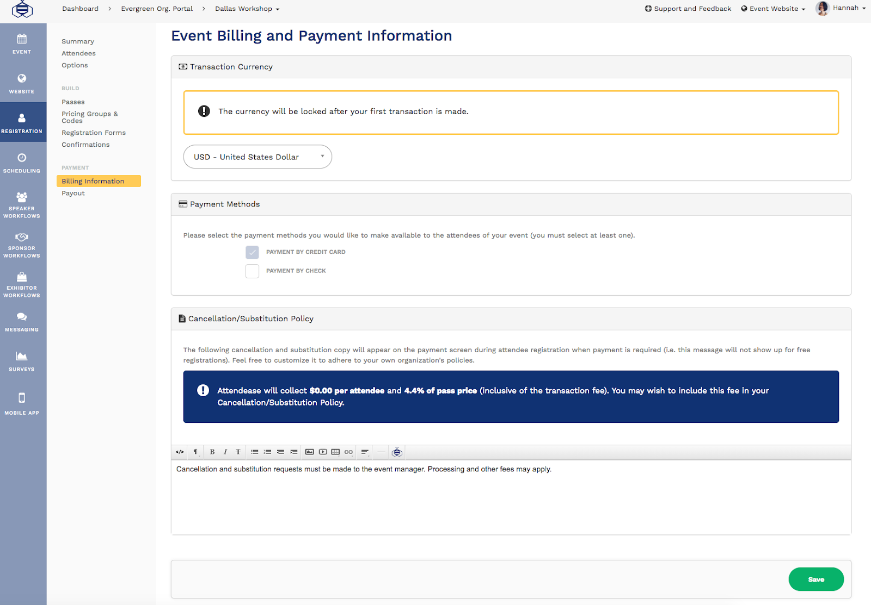Select the Bold formatting icon
871x605 pixels.
tap(212, 452)
